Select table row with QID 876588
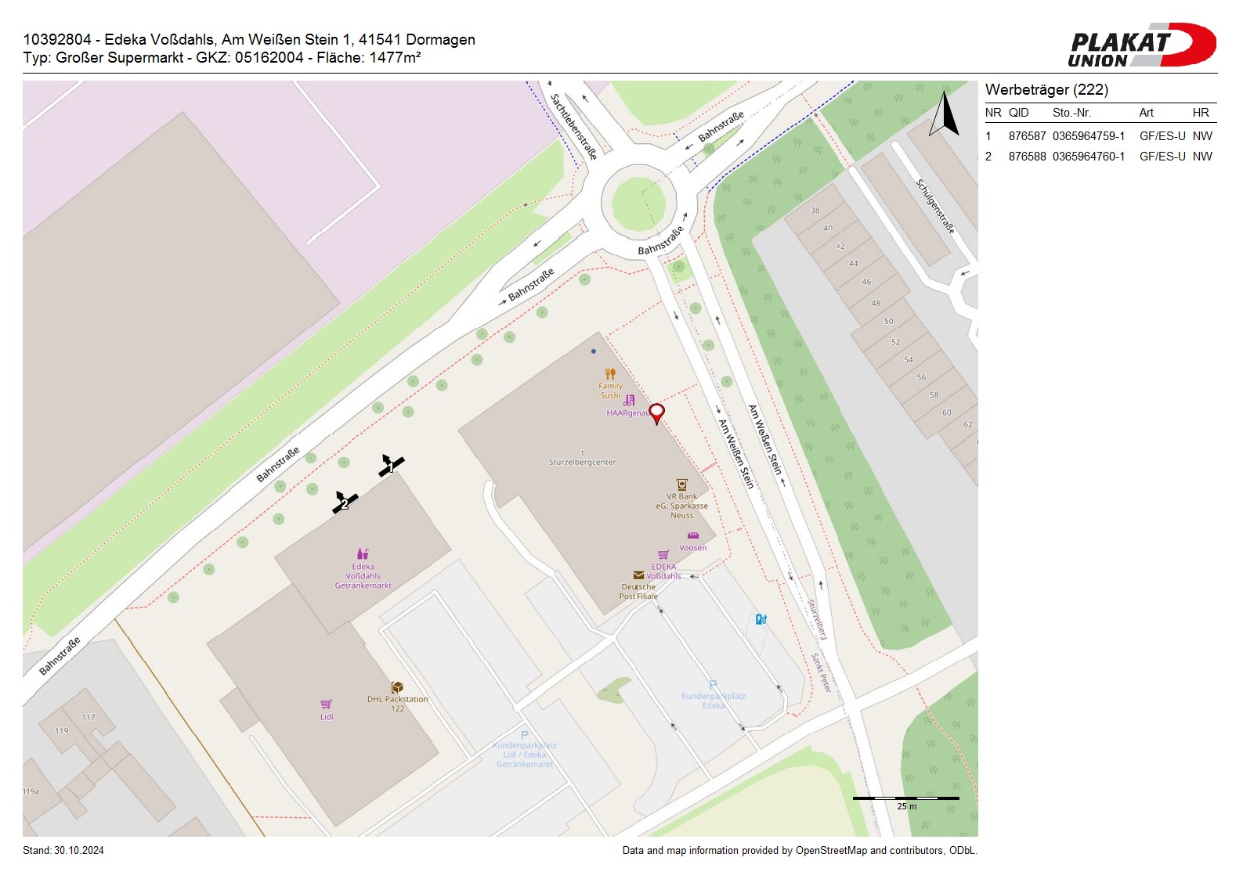1243x879 pixels. point(1100,157)
